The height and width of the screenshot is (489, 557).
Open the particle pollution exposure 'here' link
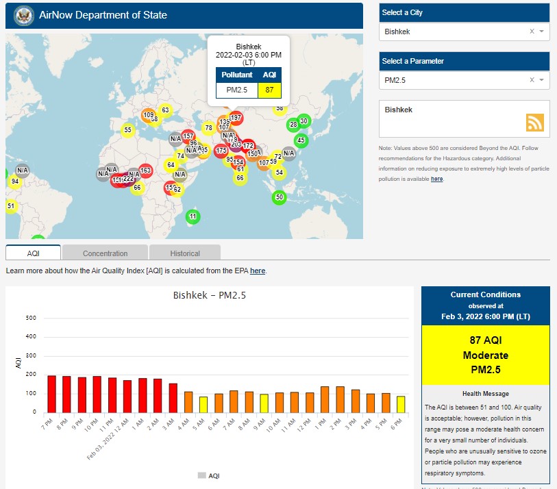point(436,179)
